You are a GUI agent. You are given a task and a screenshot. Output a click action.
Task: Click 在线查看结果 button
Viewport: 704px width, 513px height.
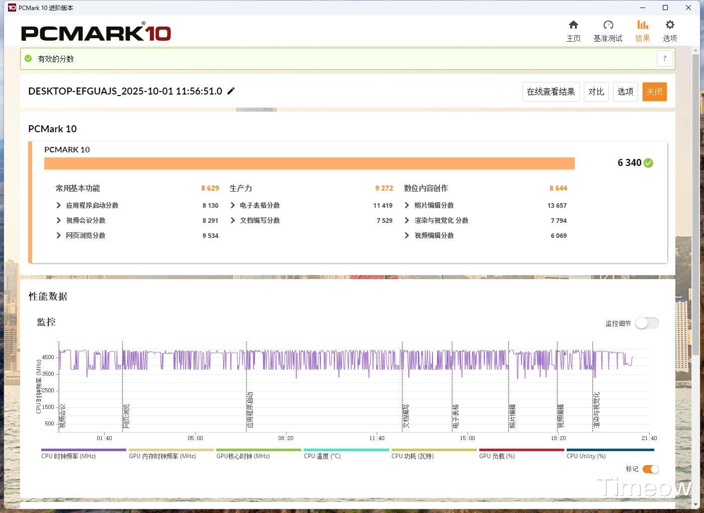(x=551, y=92)
